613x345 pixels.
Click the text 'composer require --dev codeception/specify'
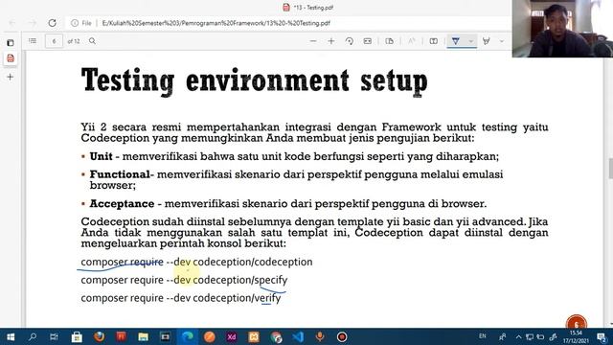184,280
